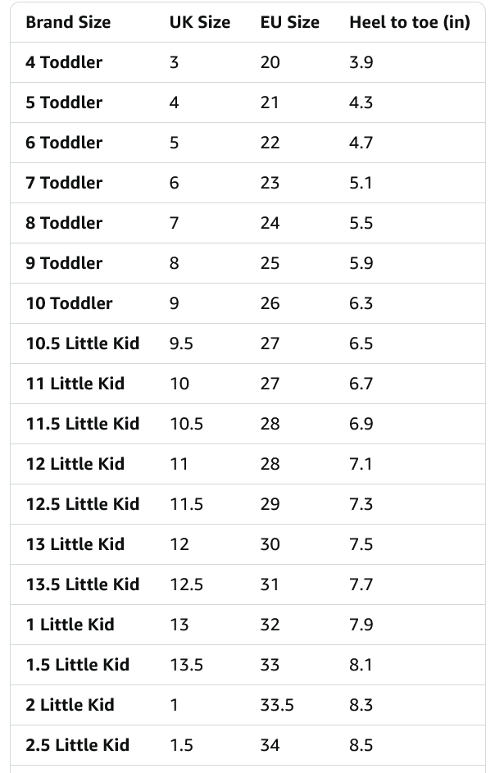Select the heel to toe 3.9 value
Image resolution: width=495 pixels, height=773 pixels.
coord(361,62)
